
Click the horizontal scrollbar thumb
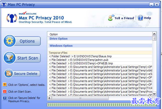point(80,98)
